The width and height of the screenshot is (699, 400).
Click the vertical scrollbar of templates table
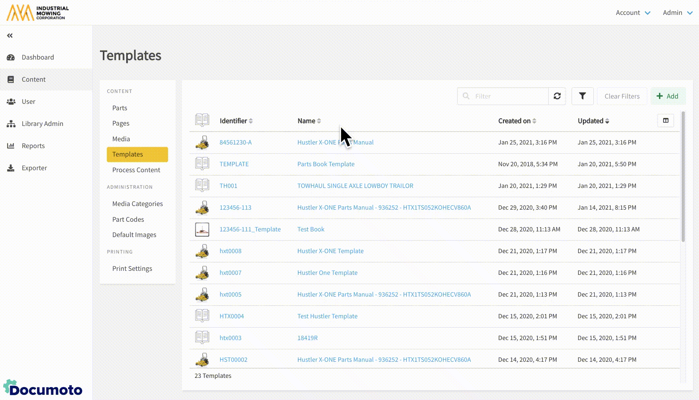click(x=683, y=177)
